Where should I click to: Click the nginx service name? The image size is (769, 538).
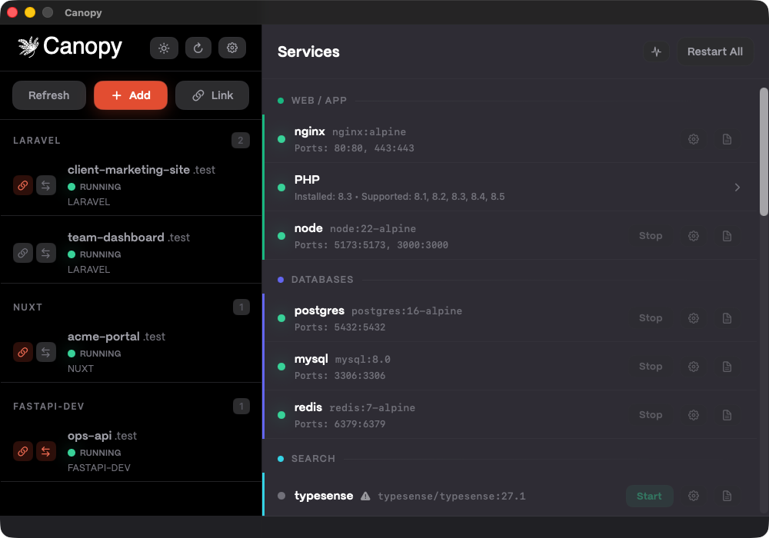309,131
